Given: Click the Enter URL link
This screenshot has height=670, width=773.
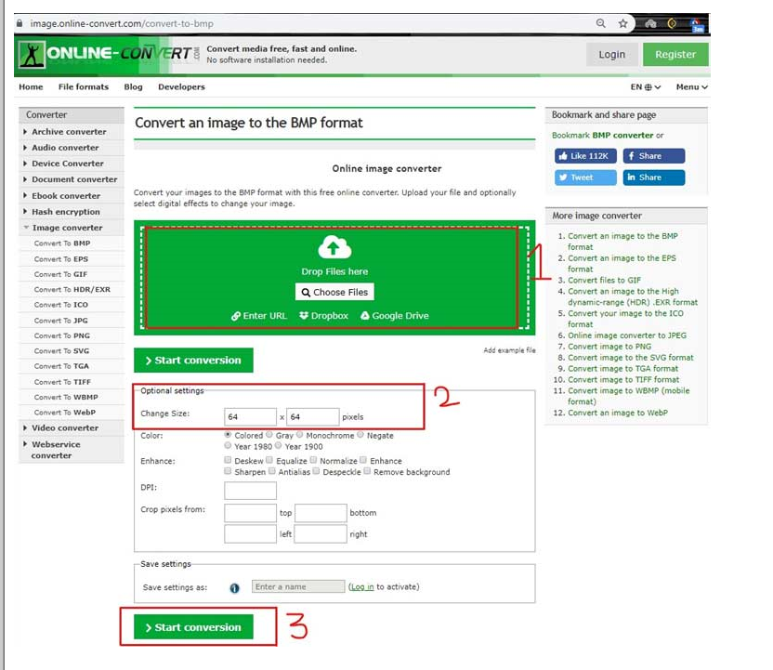Looking at the screenshot, I should click(x=259, y=316).
